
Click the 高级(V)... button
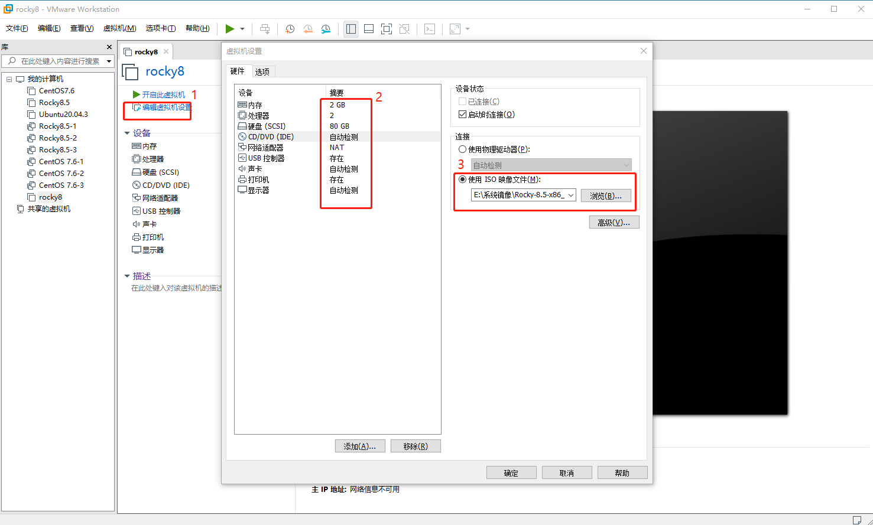click(614, 222)
